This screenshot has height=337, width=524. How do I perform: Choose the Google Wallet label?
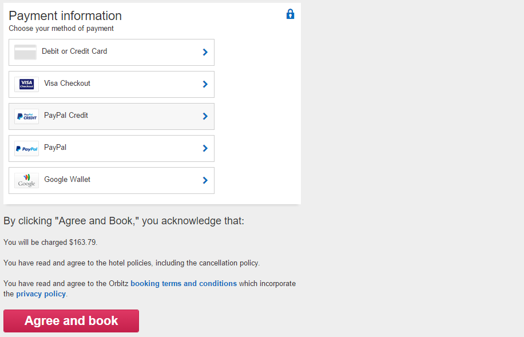[67, 180]
